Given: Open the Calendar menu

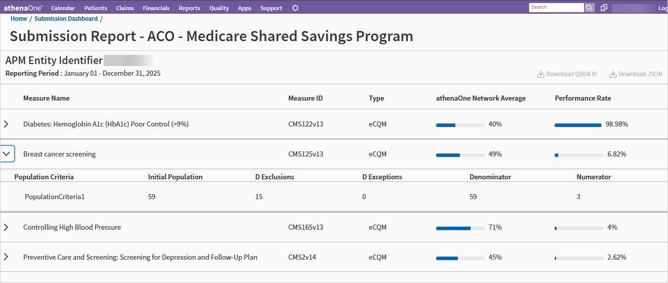Looking at the screenshot, I should 63,8.
